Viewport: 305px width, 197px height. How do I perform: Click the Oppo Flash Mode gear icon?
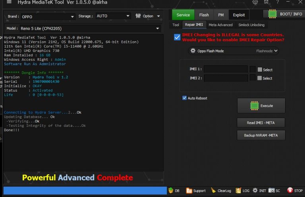(193, 51)
